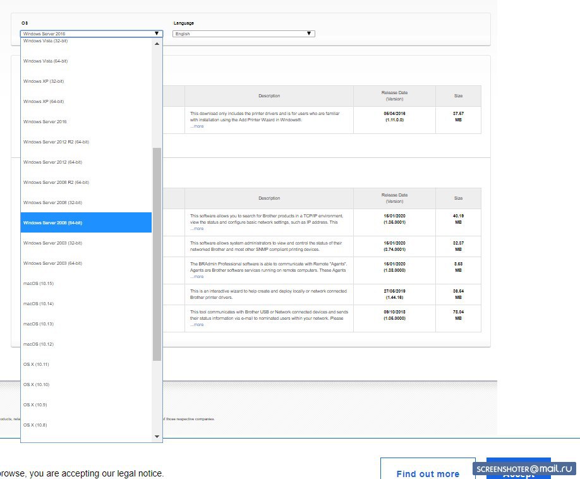This screenshot has width=580, height=479.
Task: Pick macOS (10.14) option
Action: pyautogui.click(x=86, y=304)
